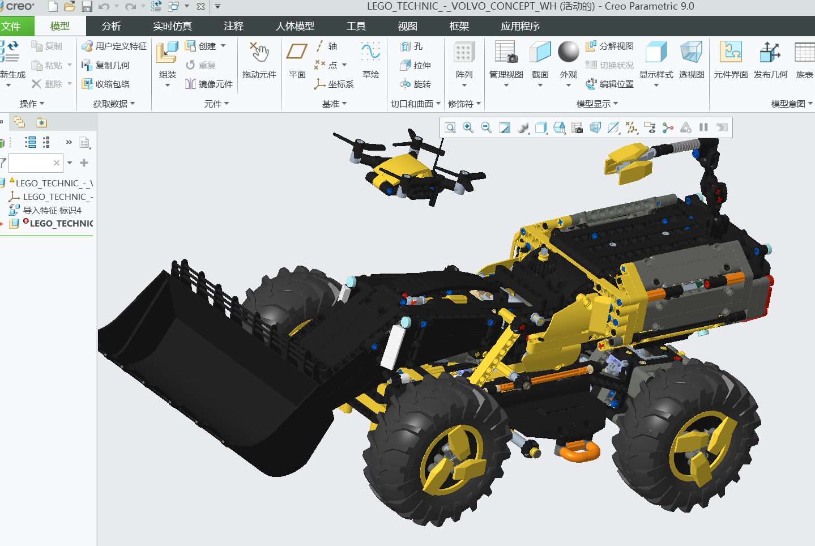The height and width of the screenshot is (546, 815).
Task: Click the 组装 (Assemble) icon
Action: point(167,53)
